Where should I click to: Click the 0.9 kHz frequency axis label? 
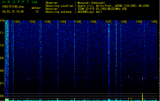(x=2, y=58)
